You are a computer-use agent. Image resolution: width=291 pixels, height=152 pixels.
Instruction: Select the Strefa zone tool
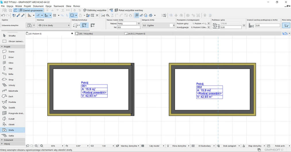[x=12, y=130]
